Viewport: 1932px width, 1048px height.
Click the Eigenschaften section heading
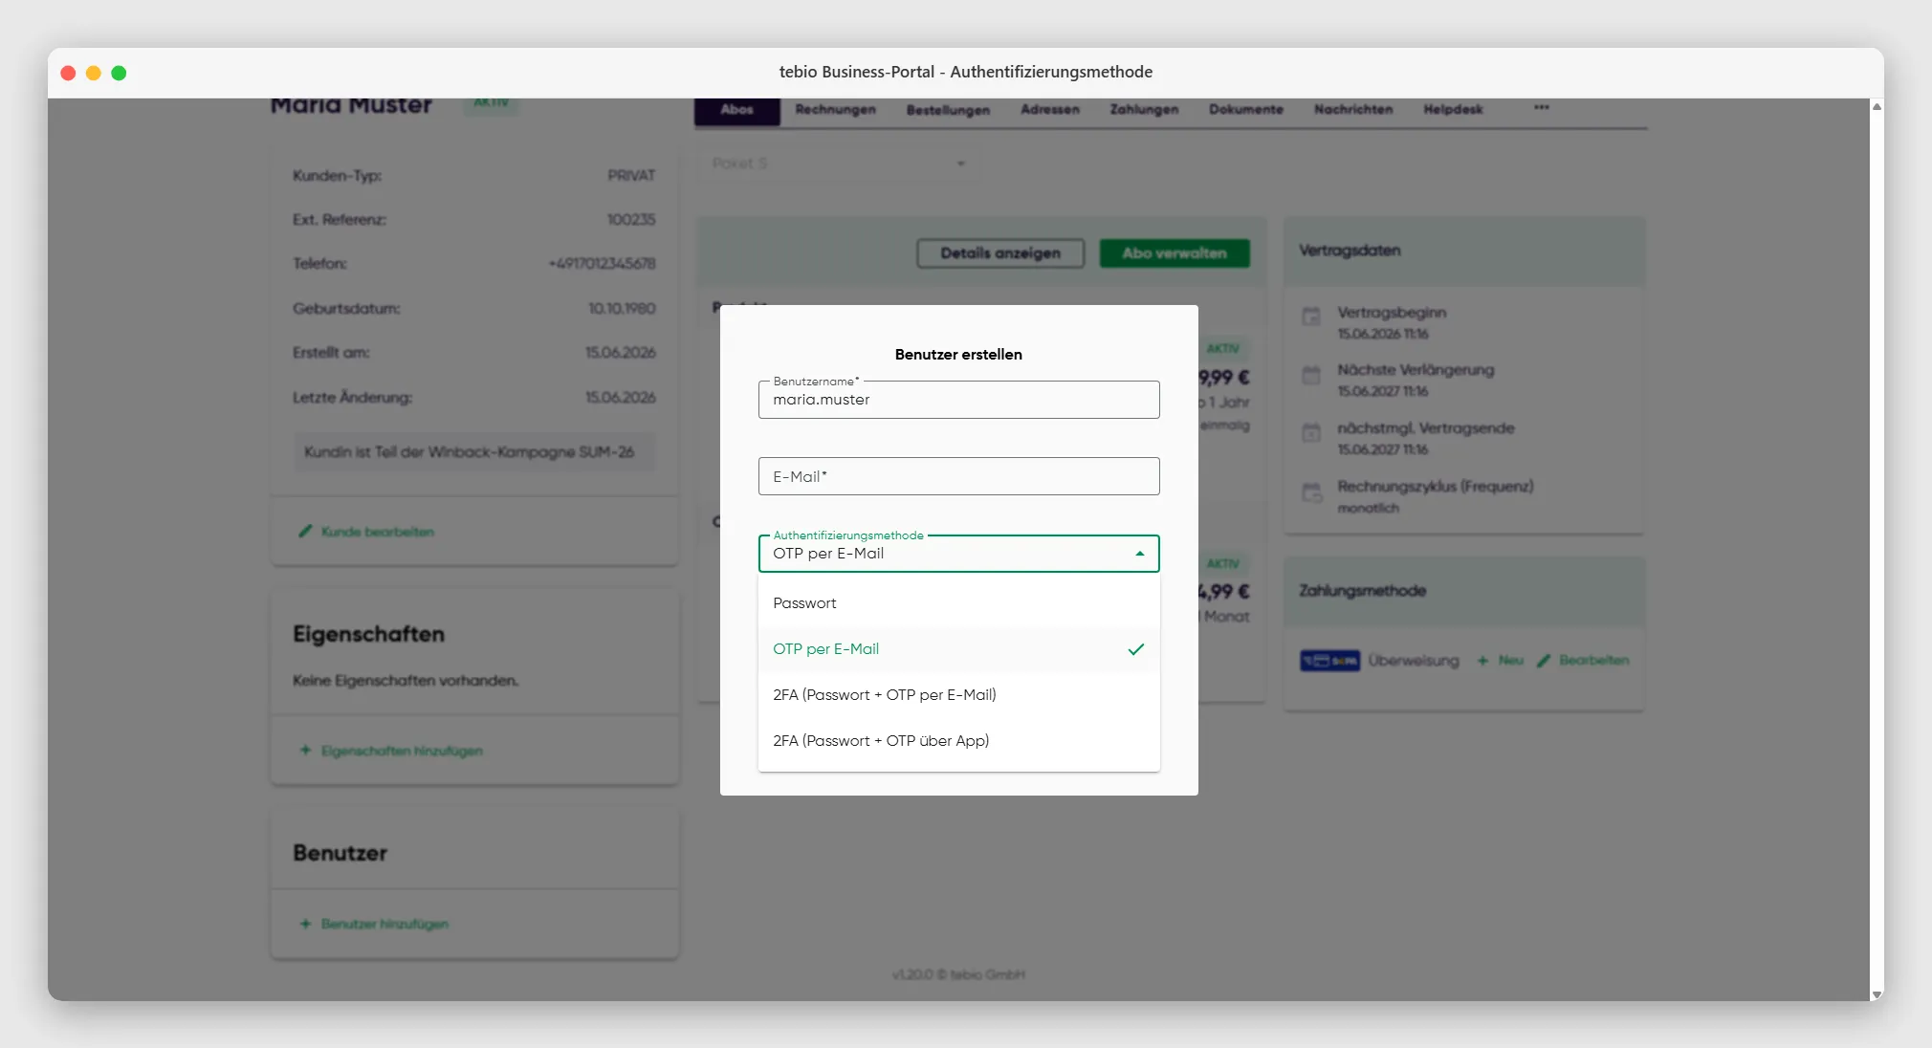click(368, 634)
